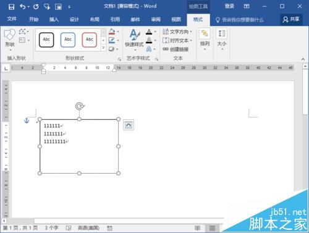Screen dimensions: 309x233
Task: Switch to Read Mode view icon
Action: pyautogui.click(x=197, y=228)
